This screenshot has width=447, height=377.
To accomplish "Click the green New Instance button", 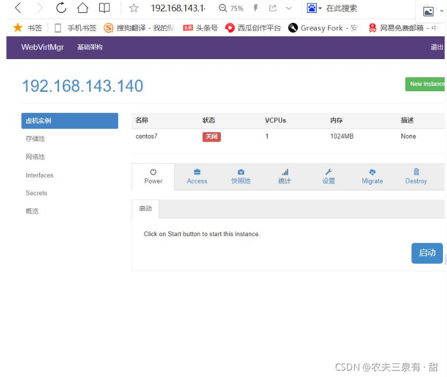I will 425,84.
